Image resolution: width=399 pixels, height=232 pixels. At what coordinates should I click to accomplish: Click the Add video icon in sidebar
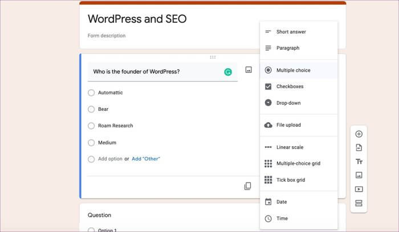click(x=359, y=189)
